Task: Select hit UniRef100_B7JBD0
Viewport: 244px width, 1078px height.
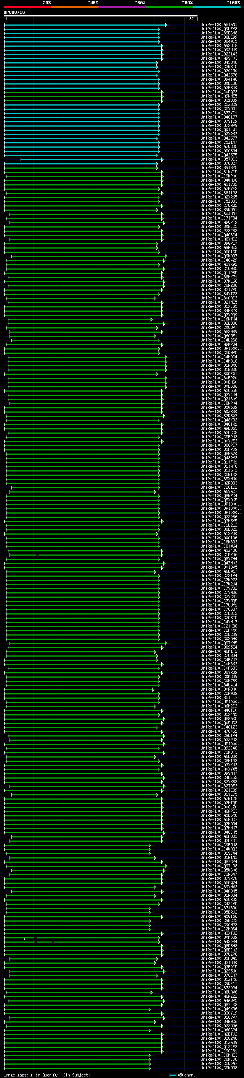Action: click(218, 908)
